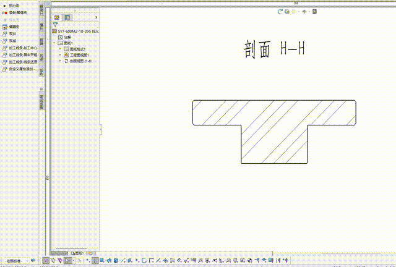396x267 pixels.
Task: Toggle selection filters on the filter toolbar
Action: click(x=46, y=260)
